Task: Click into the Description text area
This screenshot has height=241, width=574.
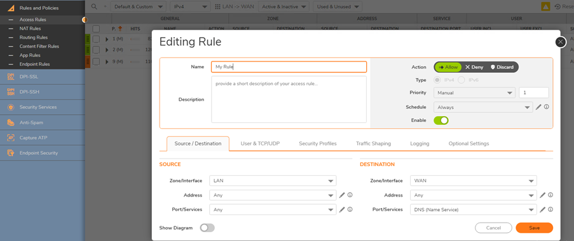Action: click(289, 100)
